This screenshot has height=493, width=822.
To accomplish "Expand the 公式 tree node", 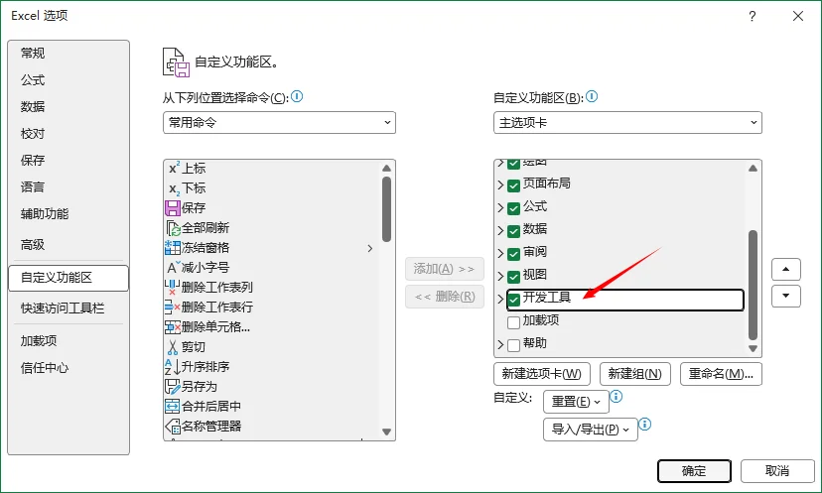I will pyautogui.click(x=500, y=208).
